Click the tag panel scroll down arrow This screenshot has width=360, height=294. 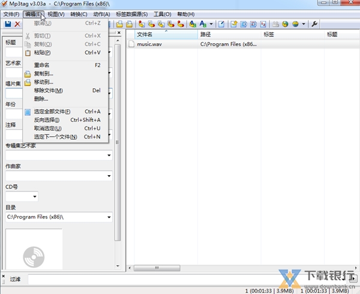coord(118,266)
